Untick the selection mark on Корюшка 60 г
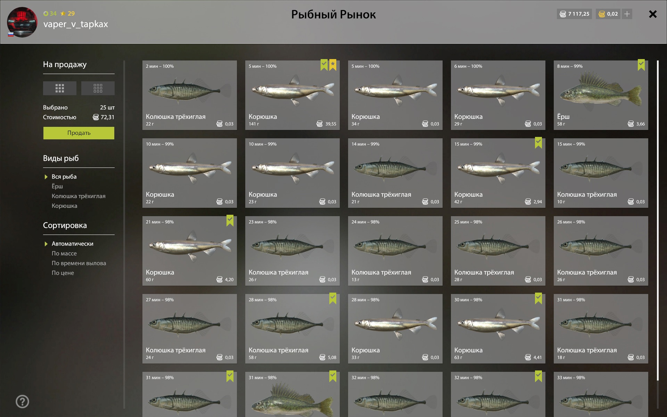The height and width of the screenshot is (417, 667). [230, 221]
